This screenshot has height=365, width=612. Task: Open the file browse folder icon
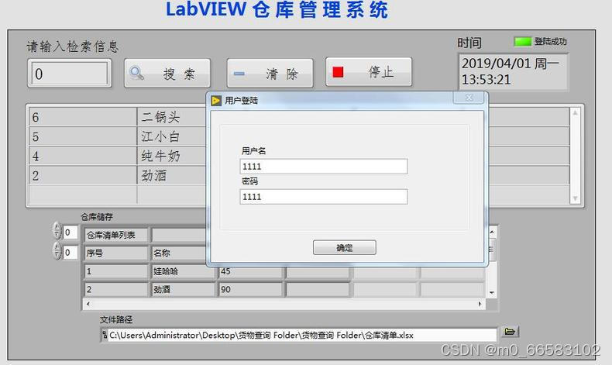click(509, 332)
